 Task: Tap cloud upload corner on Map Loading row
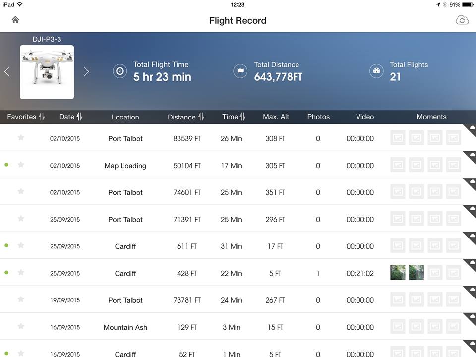(471, 156)
